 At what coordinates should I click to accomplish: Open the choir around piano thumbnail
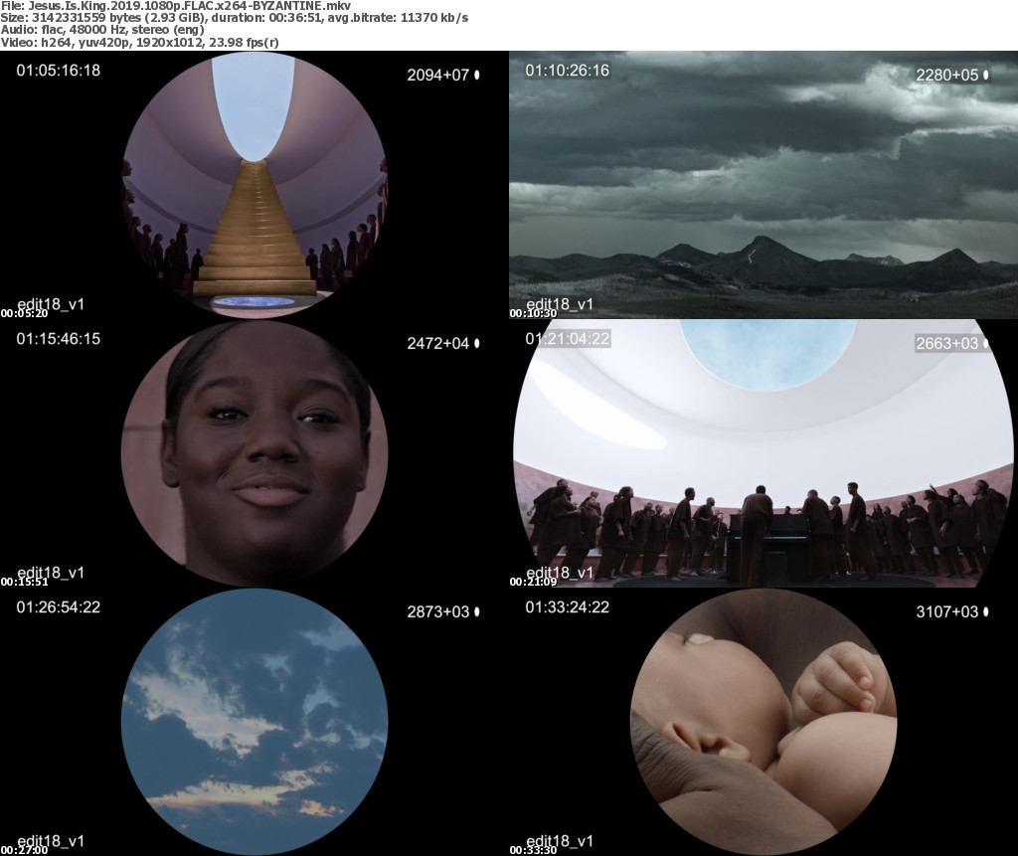click(763, 452)
